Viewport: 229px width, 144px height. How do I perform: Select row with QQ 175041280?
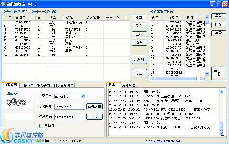point(66,44)
